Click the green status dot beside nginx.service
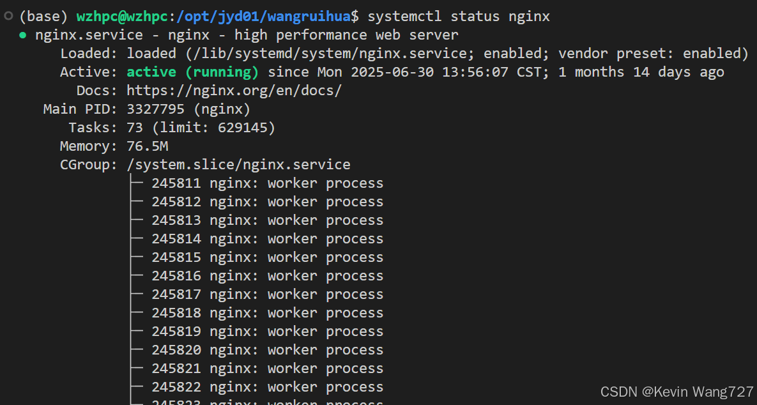The height and width of the screenshot is (405, 757). coord(23,35)
